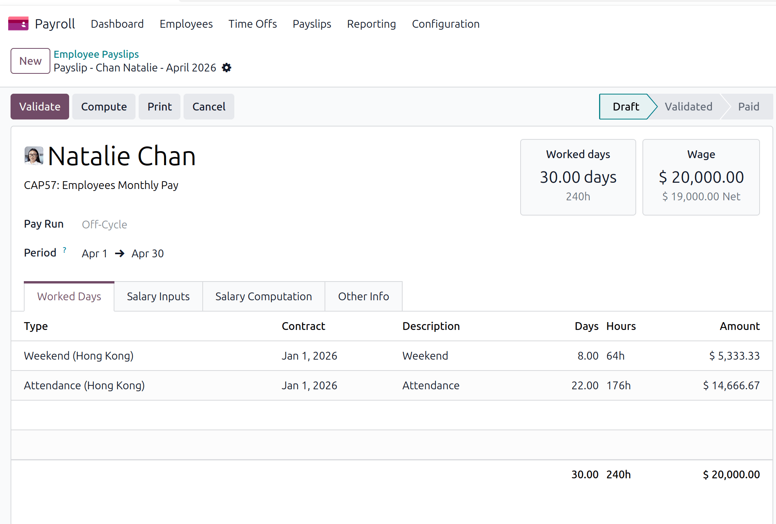This screenshot has width=776, height=524.
Task: Click the 22.00 days cell
Action: [585, 385]
